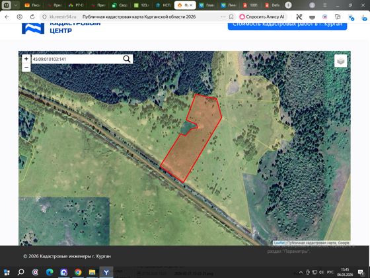Open the Leaflet attribution link
This screenshot has width=370, height=278.
(279, 243)
